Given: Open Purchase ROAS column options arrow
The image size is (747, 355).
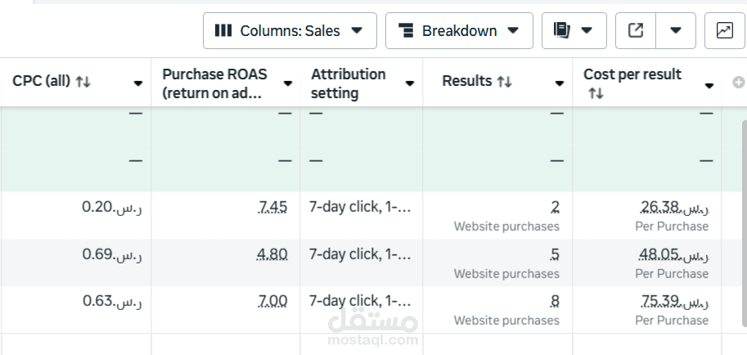Looking at the screenshot, I should (x=288, y=83).
